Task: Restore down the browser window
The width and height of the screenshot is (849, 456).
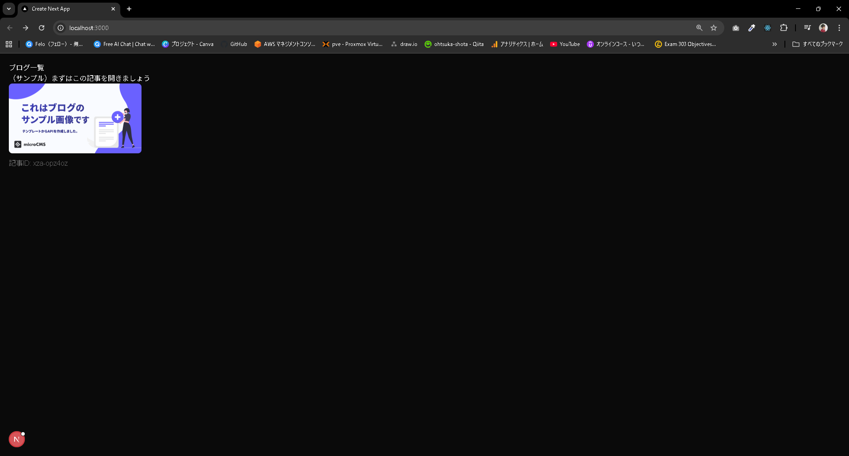Action: click(x=818, y=9)
